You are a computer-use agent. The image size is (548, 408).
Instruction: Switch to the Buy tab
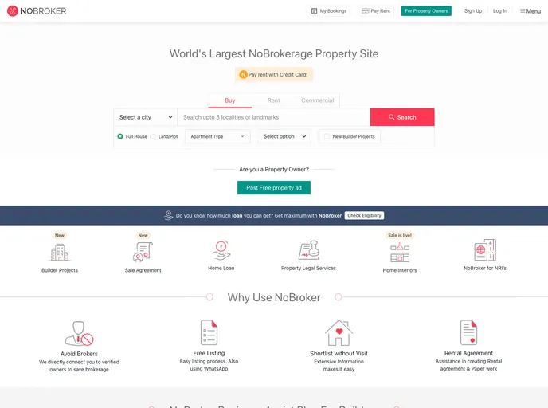[x=229, y=100]
